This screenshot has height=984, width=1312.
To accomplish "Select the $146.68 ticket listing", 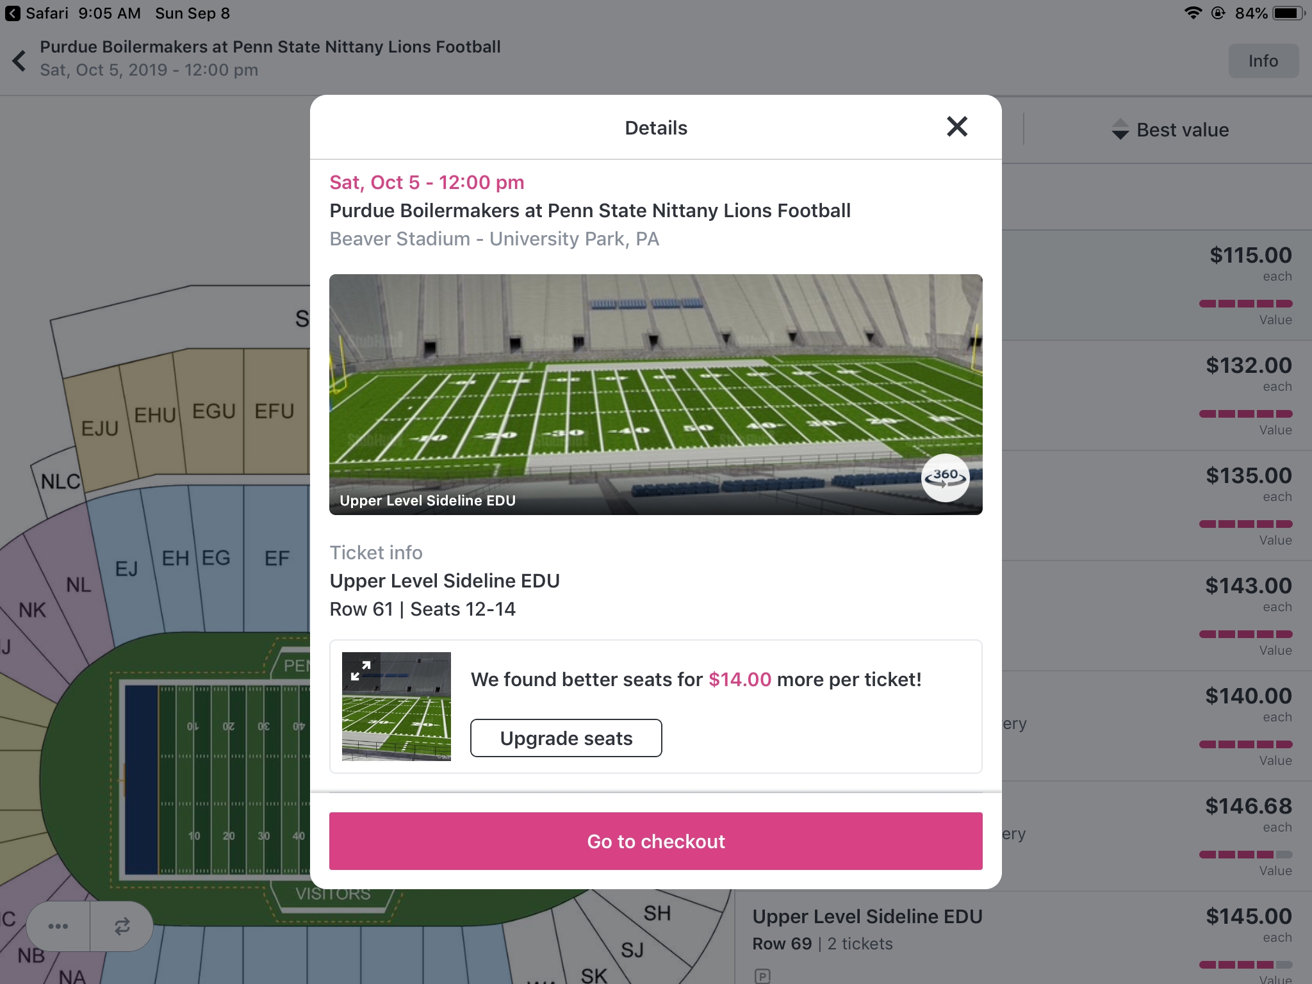I will coord(1157,836).
